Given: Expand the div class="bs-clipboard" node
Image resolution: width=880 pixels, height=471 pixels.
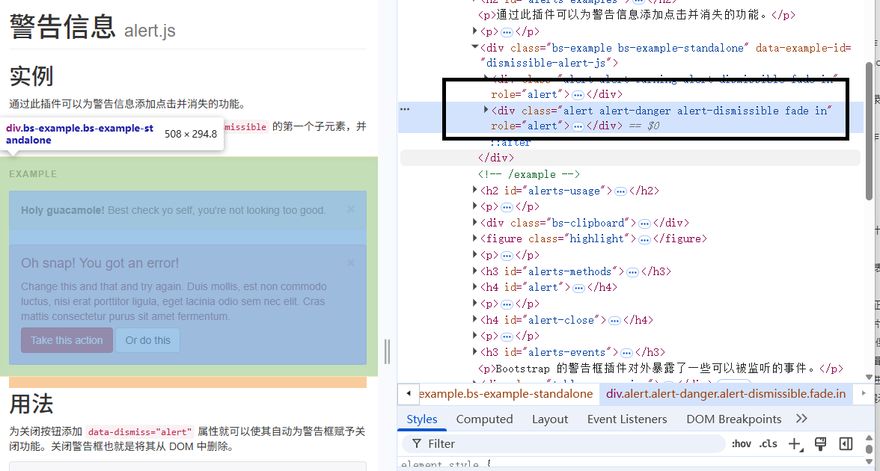Looking at the screenshot, I should click(x=474, y=223).
